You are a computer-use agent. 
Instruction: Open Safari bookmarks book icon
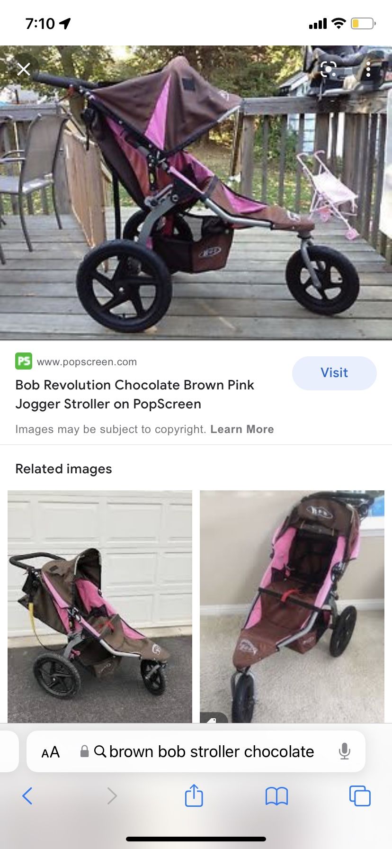(276, 796)
